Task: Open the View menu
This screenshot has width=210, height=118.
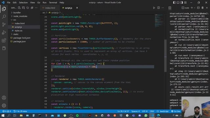Action: tap(32, 3)
